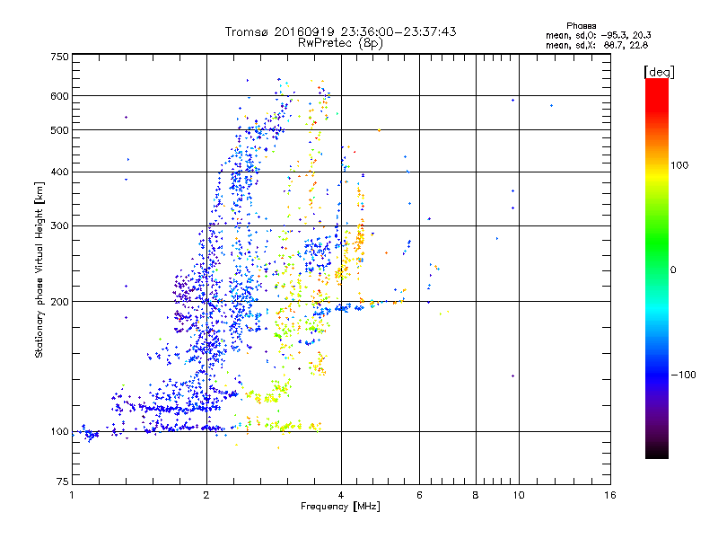Image resolution: width=718 pixels, height=539 pixels.
Task: Click the y-axis tick label '400'
Action: point(60,172)
